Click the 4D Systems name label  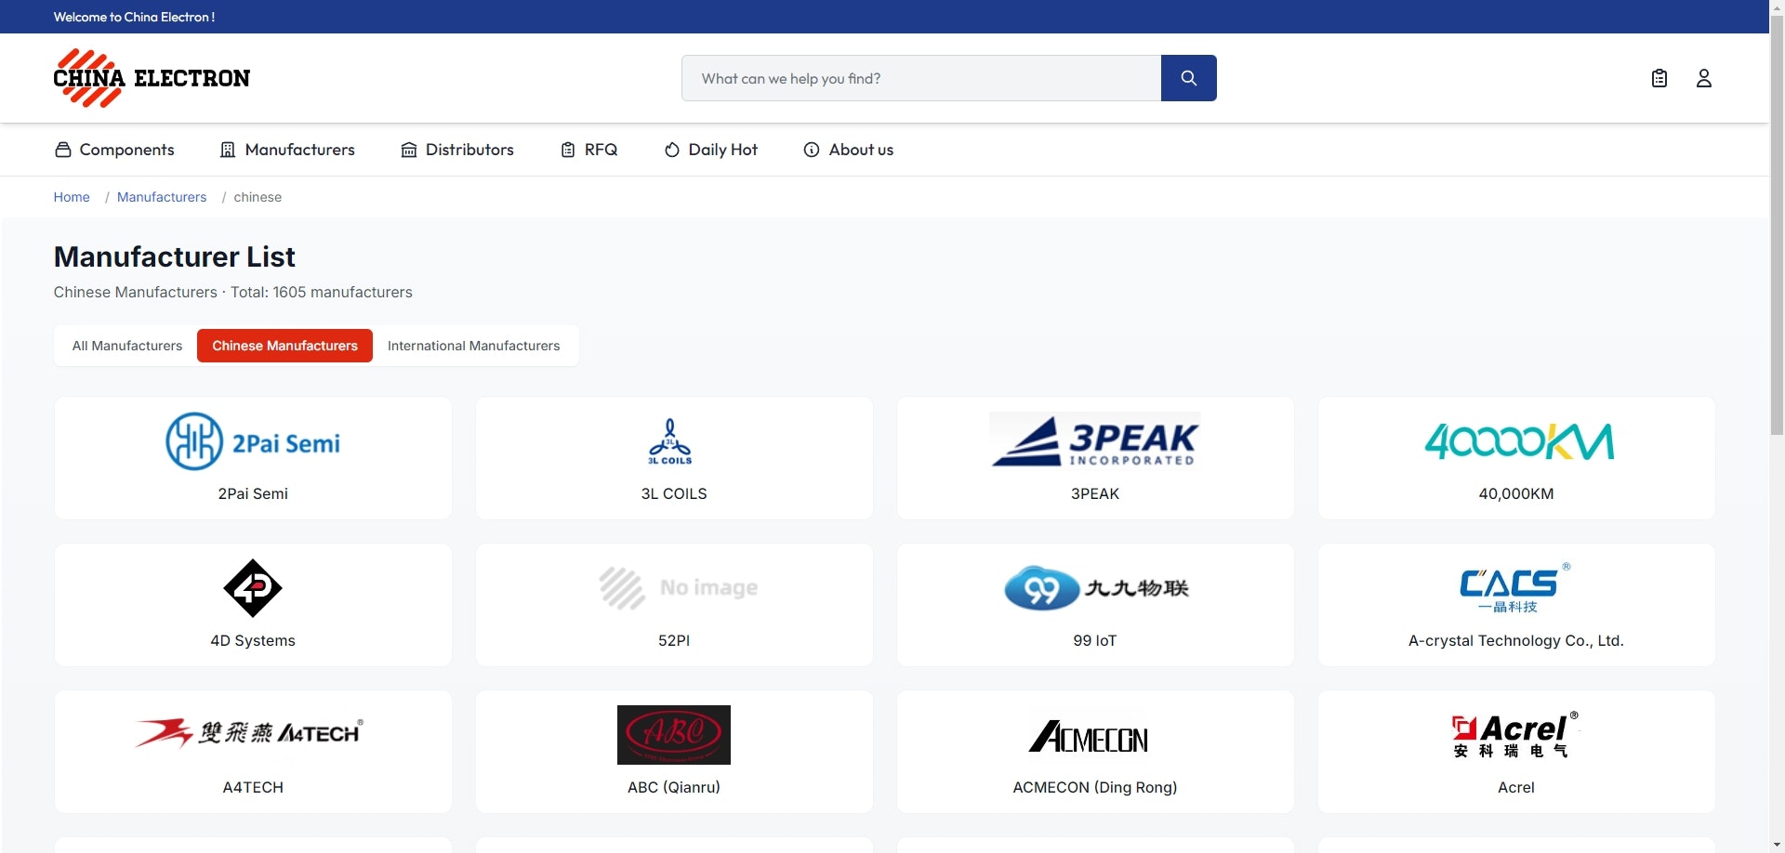pos(253,640)
